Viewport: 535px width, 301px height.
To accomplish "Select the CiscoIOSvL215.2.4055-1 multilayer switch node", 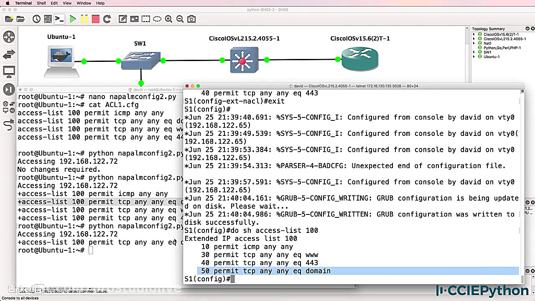I will pyautogui.click(x=244, y=60).
